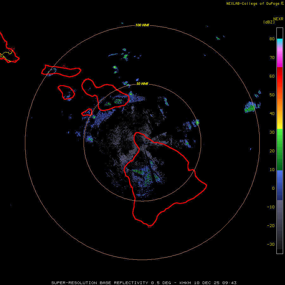Screen dimensions: 285x285
Task: Click the 80 value on the dBZ scale
Action: (272, 39)
